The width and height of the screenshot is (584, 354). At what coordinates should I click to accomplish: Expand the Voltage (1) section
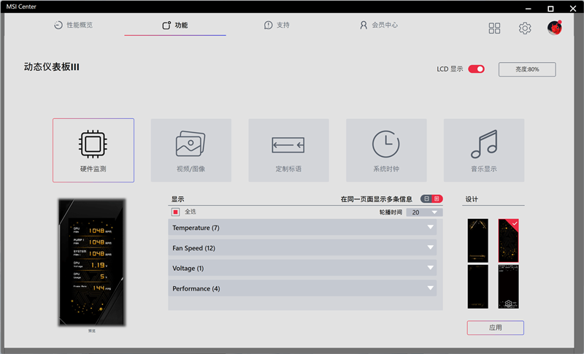(302, 268)
